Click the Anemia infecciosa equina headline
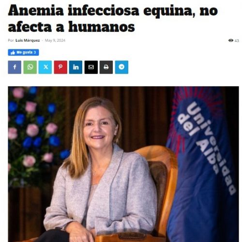 [x=113, y=18]
